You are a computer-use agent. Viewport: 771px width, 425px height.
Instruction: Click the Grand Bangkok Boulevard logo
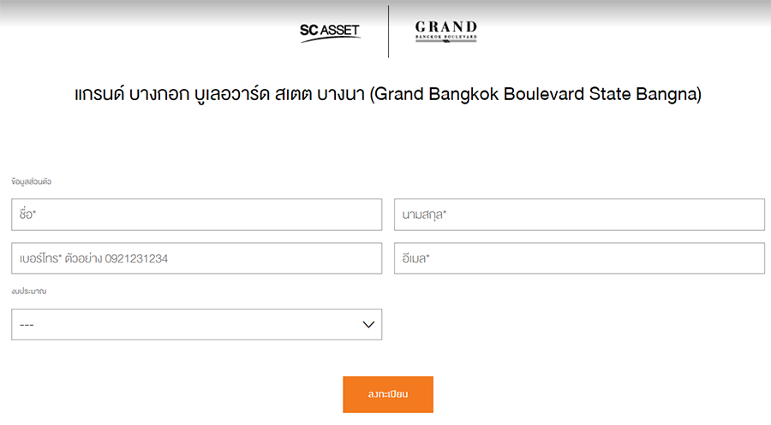(445, 32)
